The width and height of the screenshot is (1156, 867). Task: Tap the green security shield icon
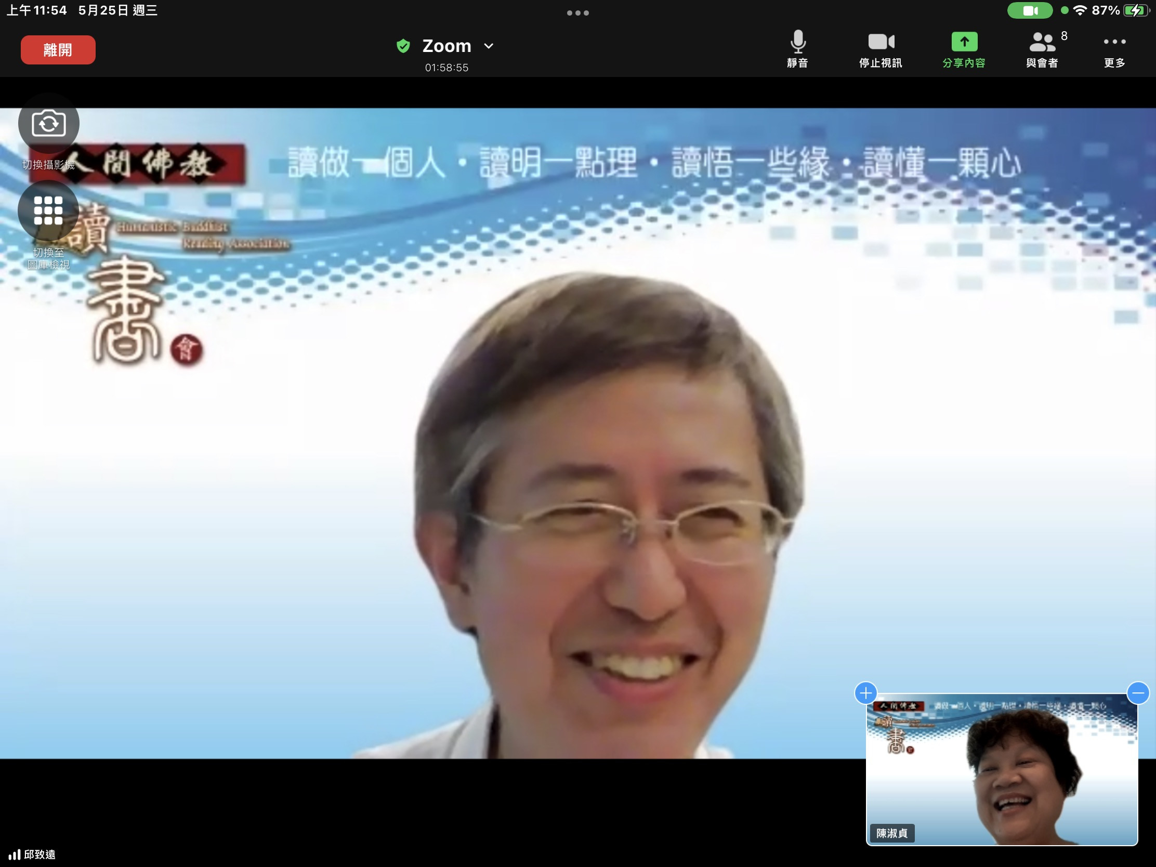403,46
